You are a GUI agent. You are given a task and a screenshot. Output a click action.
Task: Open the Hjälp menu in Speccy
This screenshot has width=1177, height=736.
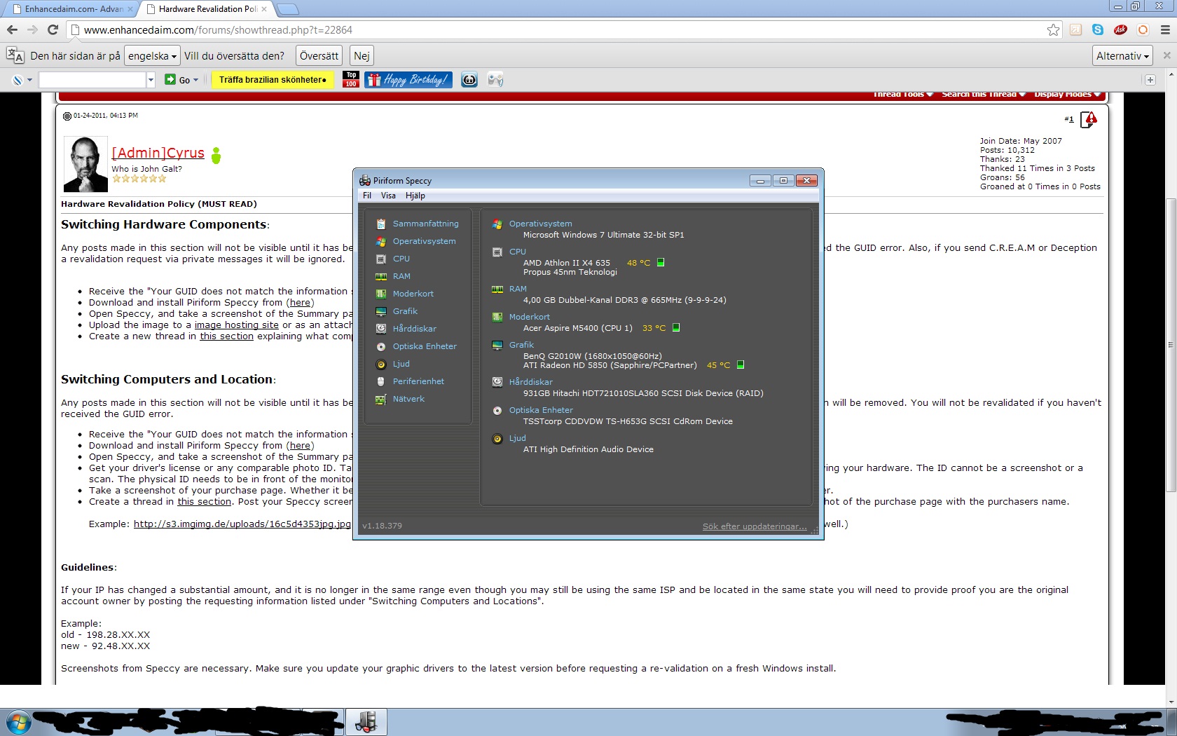tap(415, 196)
